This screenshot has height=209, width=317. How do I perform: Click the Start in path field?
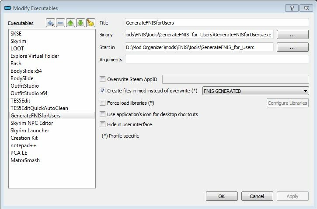[x=199, y=47]
